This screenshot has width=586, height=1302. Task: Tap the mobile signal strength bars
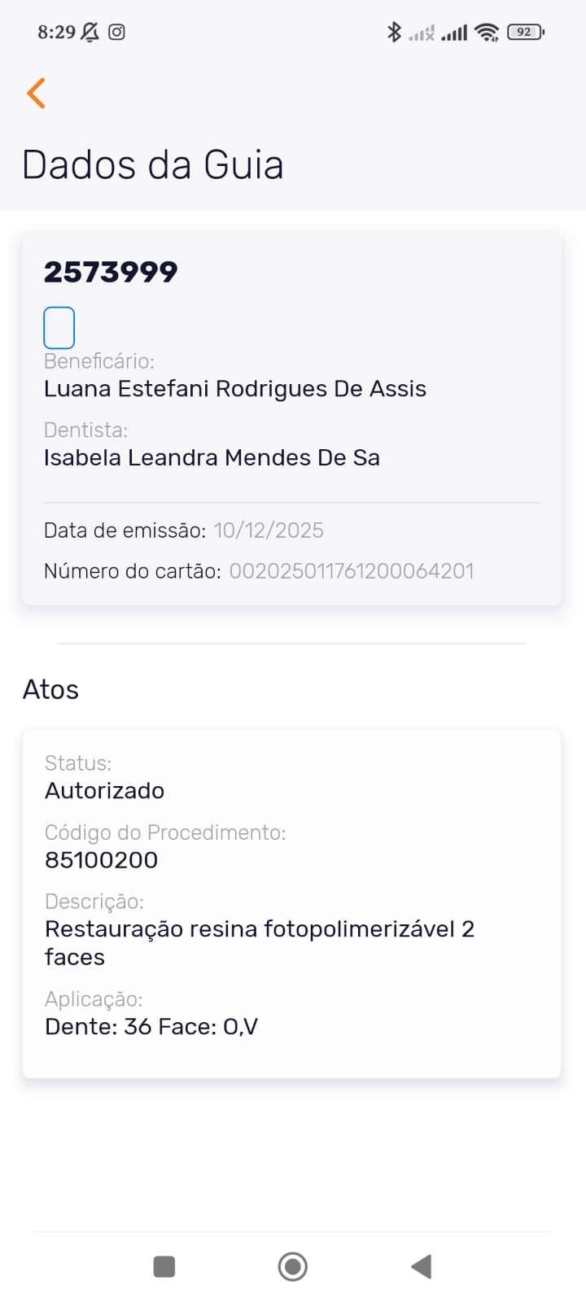tap(454, 33)
